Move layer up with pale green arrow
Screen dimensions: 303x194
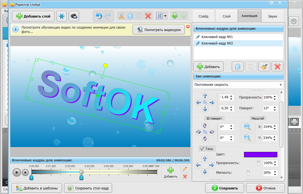pyautogui.click(x=184, y=16)
